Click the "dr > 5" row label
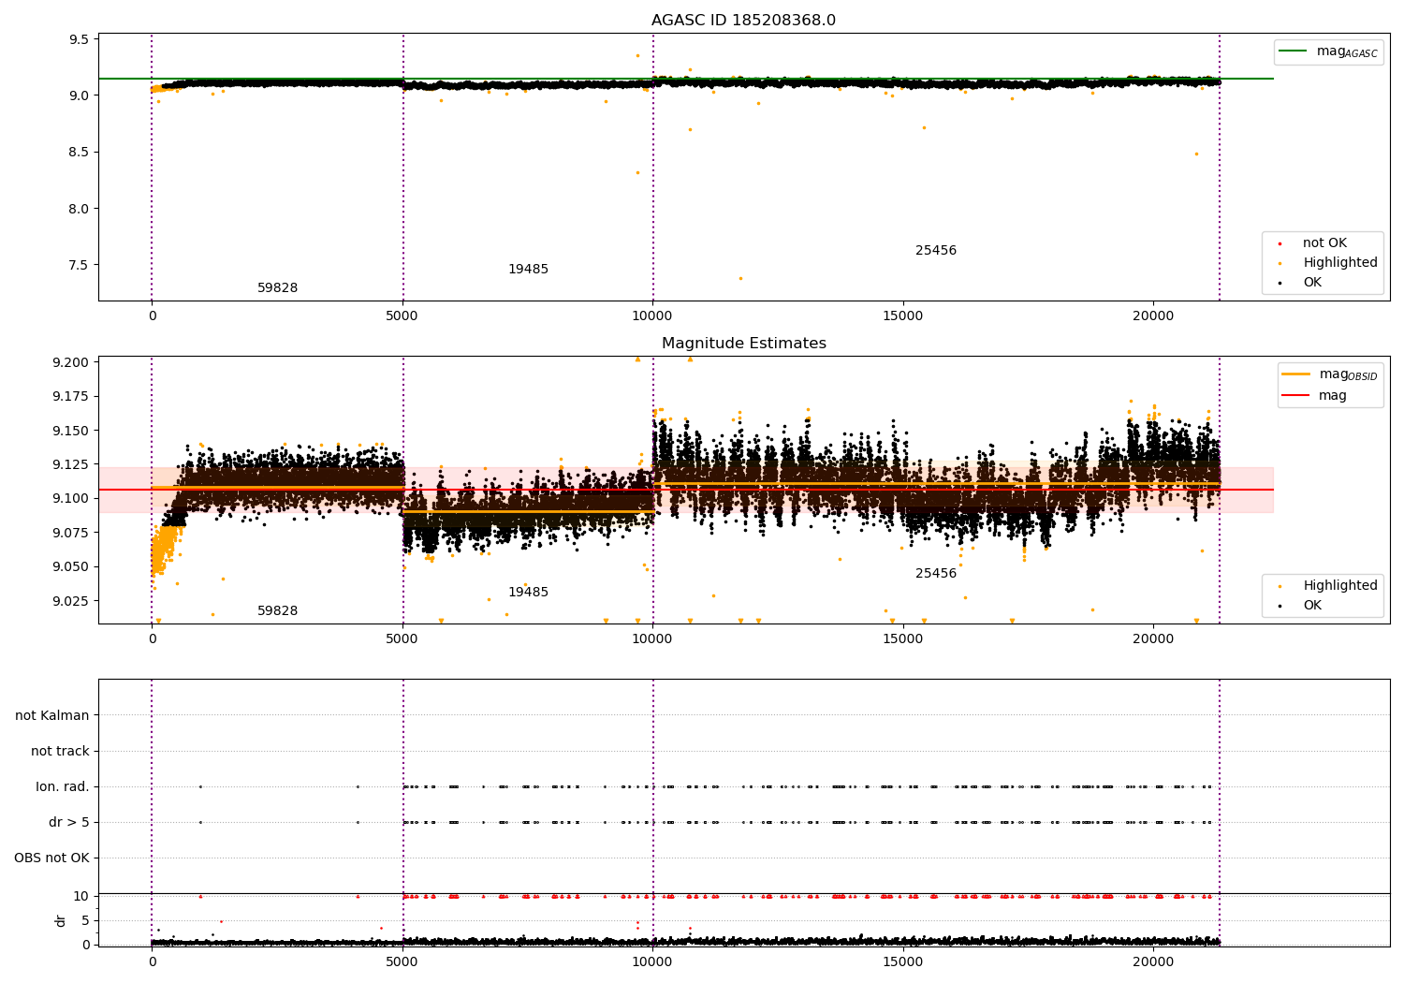Screen dimensions: 1404x983 point(69,823)
